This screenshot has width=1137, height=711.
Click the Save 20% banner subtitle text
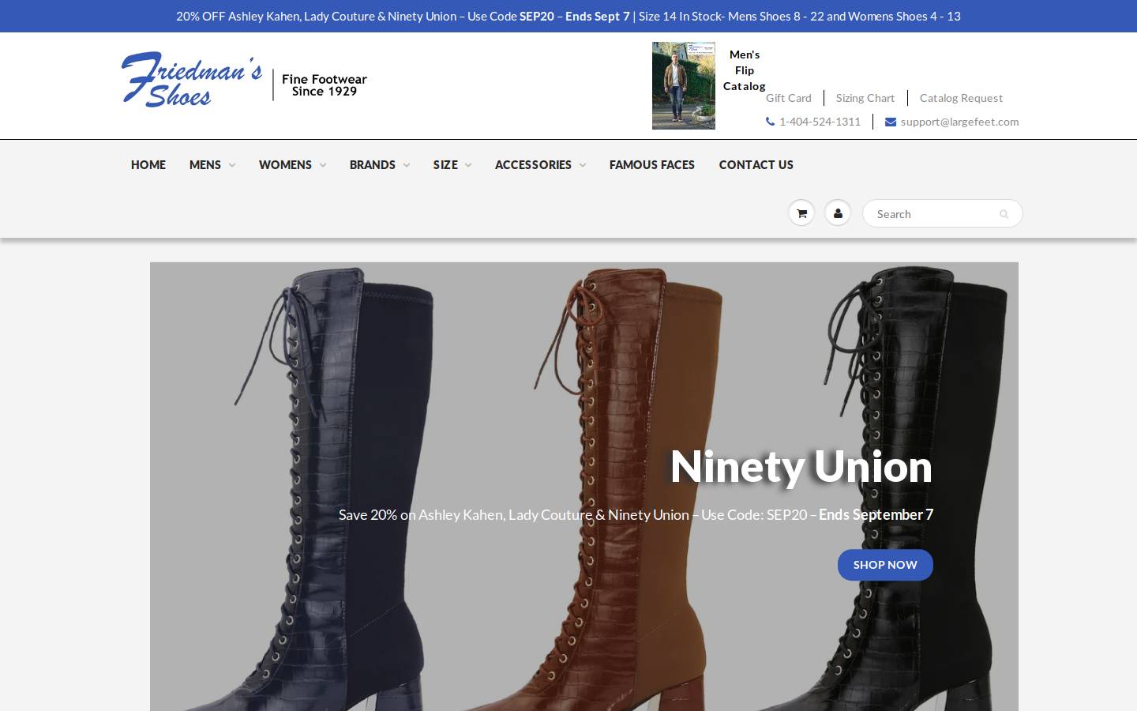636,514
